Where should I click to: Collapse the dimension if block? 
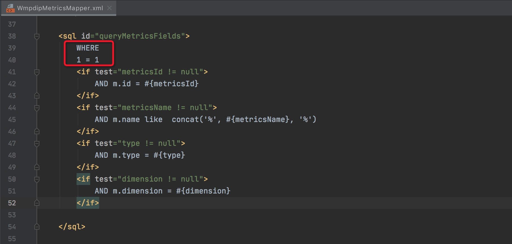pos(37,179)
